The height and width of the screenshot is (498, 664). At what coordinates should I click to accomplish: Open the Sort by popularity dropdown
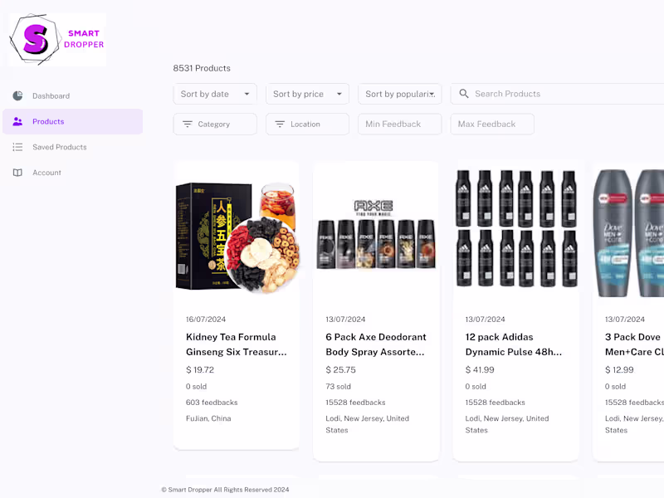click(399, 95)
